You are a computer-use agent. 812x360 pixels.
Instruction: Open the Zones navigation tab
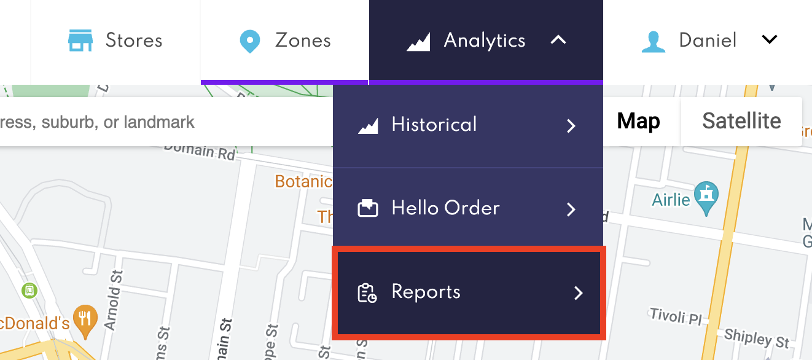click(x=285, y=42)
